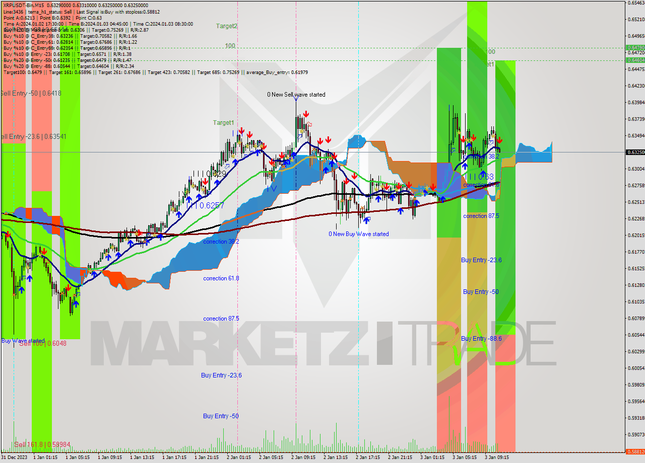Click the 'Buy %10 @ Entry -23: 0.61708' row

tap(68, 54)
